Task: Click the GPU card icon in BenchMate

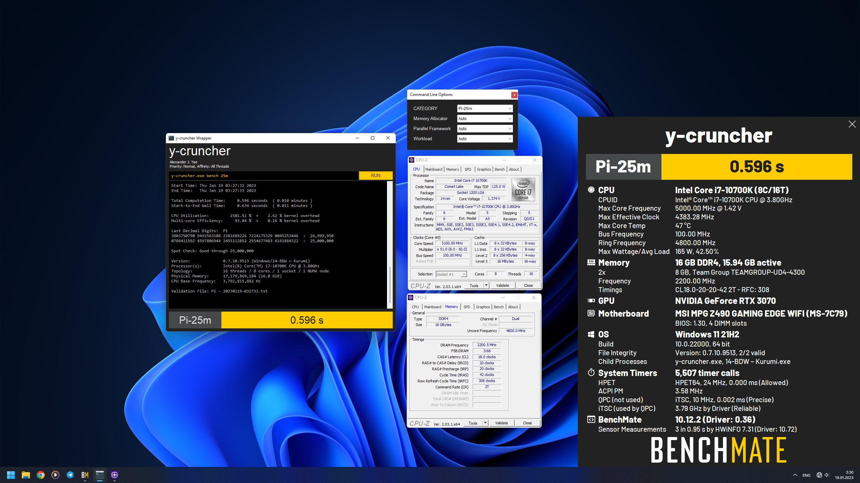Action: pos(591,301)
